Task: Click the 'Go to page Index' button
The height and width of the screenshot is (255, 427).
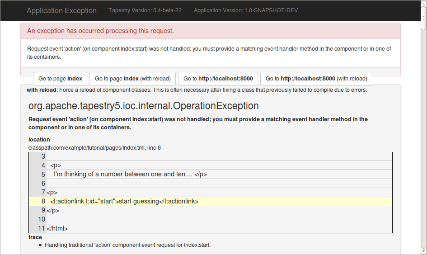Action: click(60, 79)
